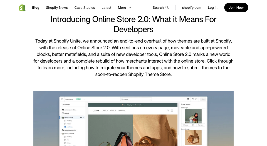This screenshot has height=146, width=267.
Task: Click the Join Now button
Action: click(236, 8)
